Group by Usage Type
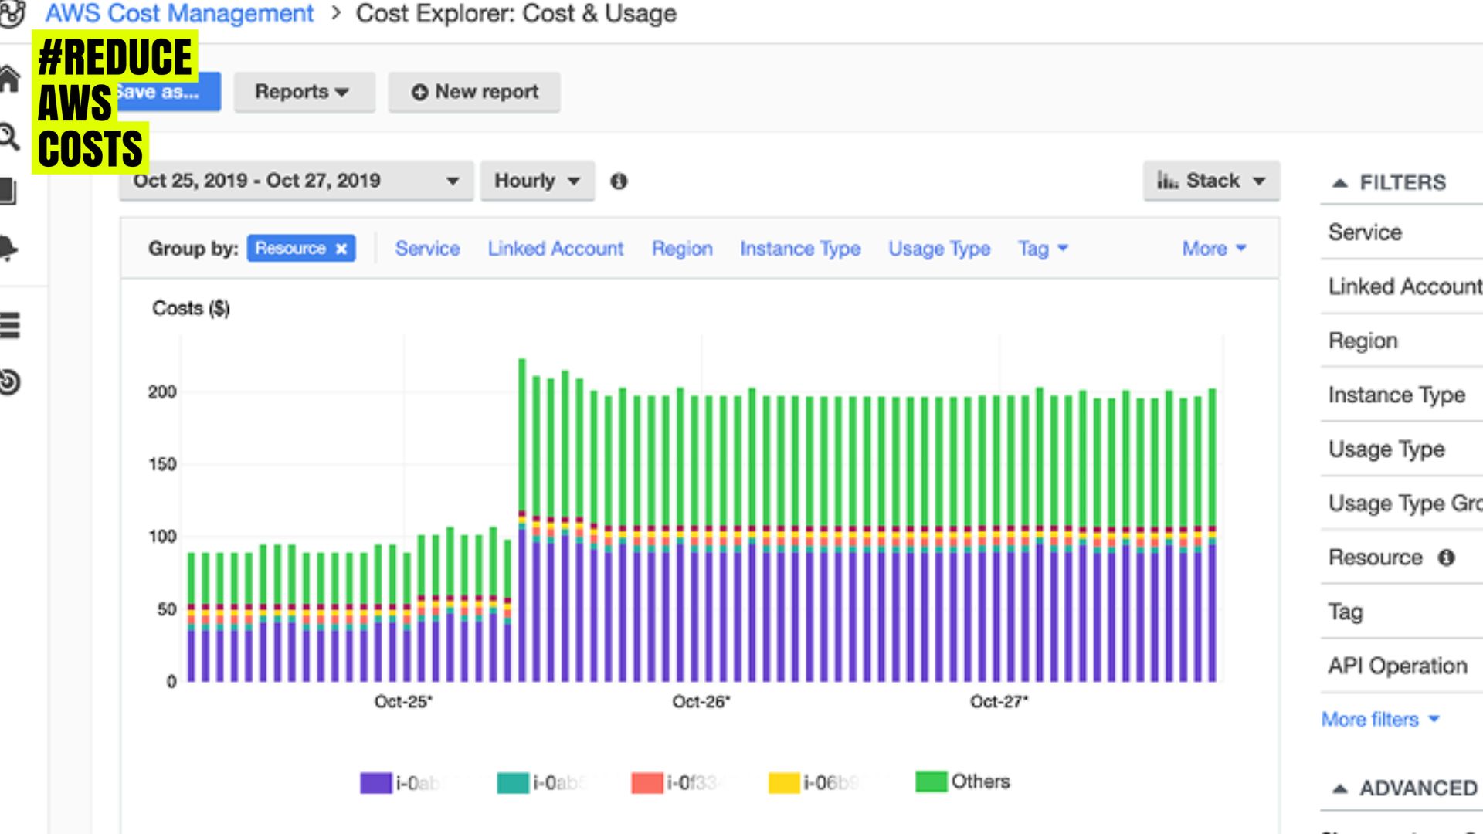 pos(939,249)
